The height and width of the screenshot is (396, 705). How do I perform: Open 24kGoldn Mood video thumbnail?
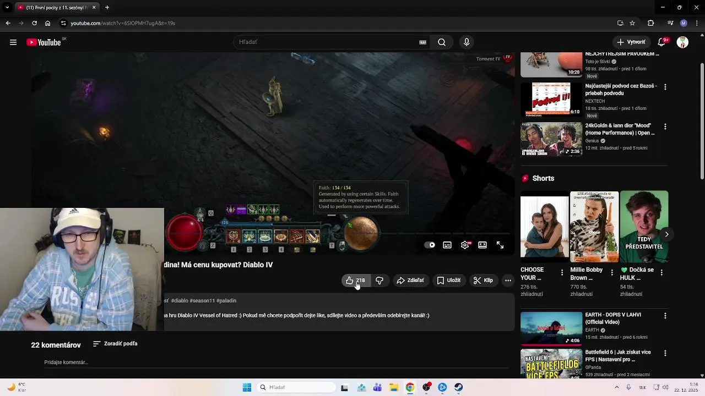[551, 139]
